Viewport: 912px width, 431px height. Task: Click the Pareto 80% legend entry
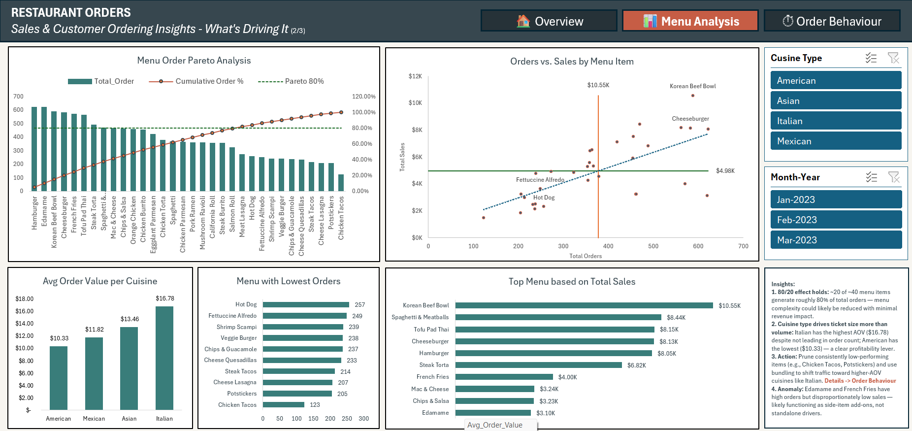[291, 81]
